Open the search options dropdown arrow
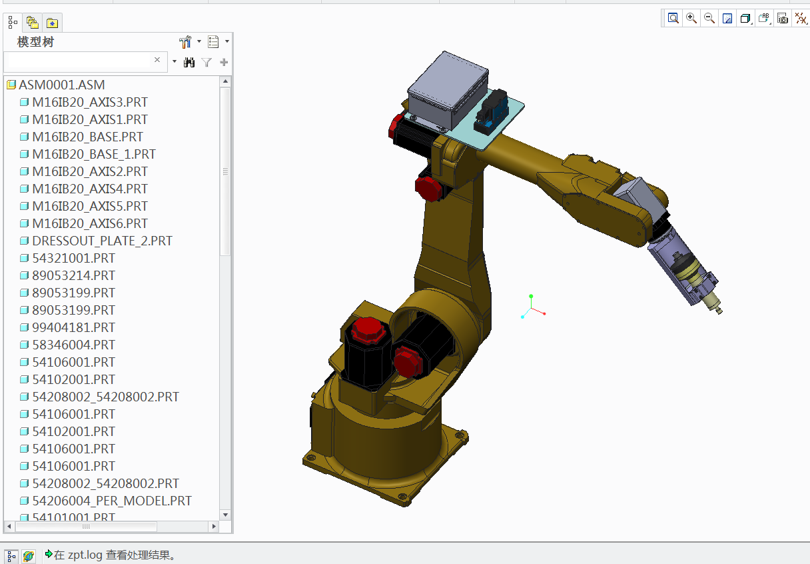810x564 pixels. 175,62
